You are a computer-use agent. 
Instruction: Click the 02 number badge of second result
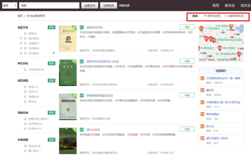[82, 62]
